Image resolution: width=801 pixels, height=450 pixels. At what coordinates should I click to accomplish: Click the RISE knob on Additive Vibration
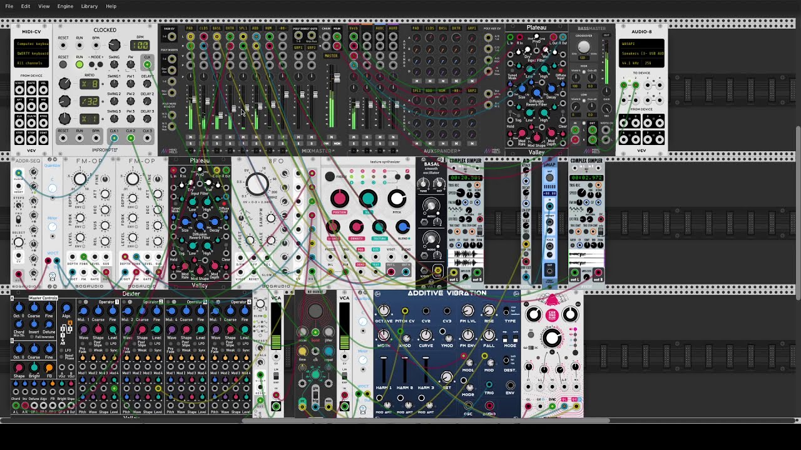pyautogui.click(x=489, y=311)
